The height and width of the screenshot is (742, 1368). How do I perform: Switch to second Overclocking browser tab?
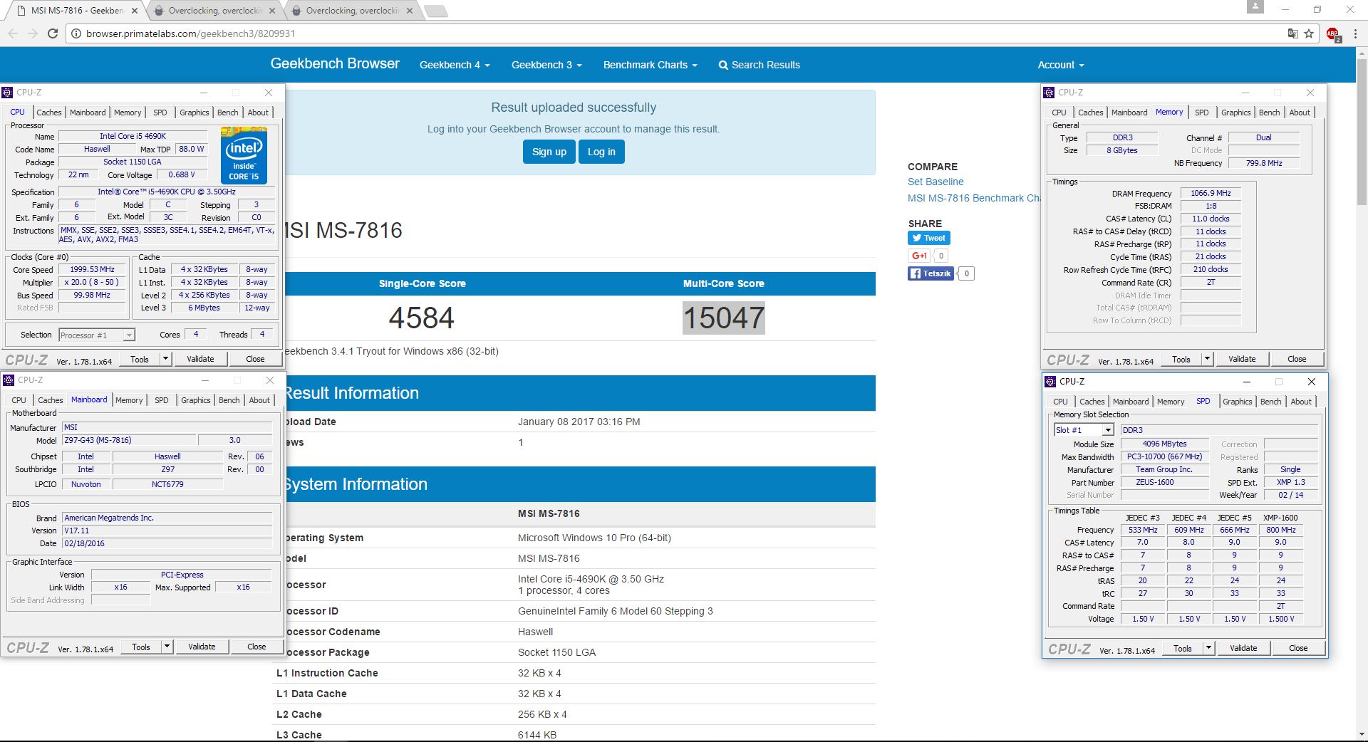(x=353, y=11)
